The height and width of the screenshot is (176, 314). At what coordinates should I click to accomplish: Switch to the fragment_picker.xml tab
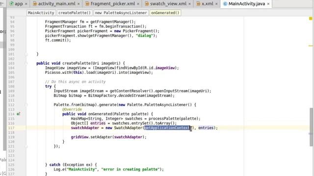pos(112,3)
